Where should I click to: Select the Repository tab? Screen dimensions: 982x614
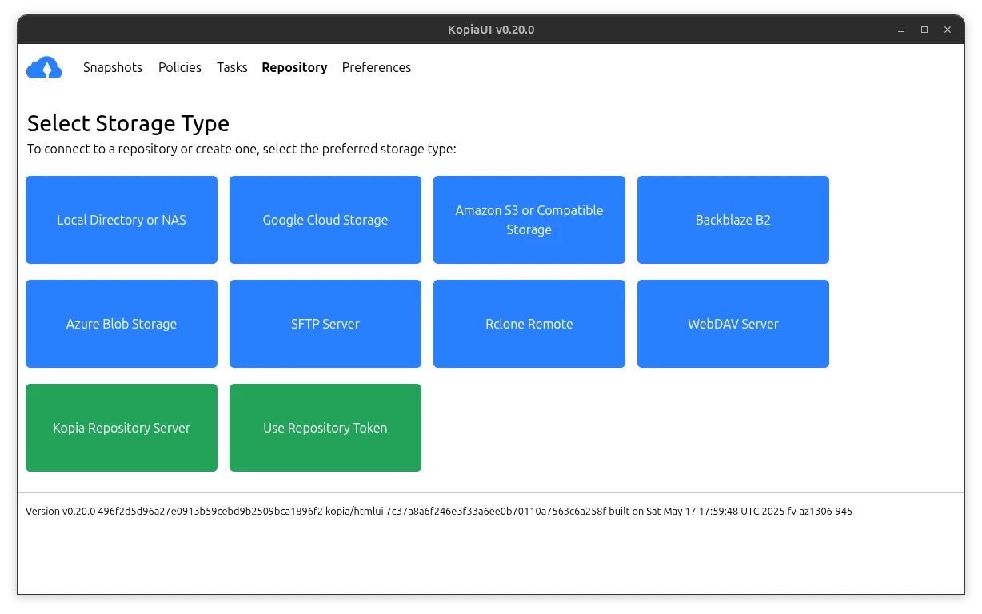pos(294,68)
